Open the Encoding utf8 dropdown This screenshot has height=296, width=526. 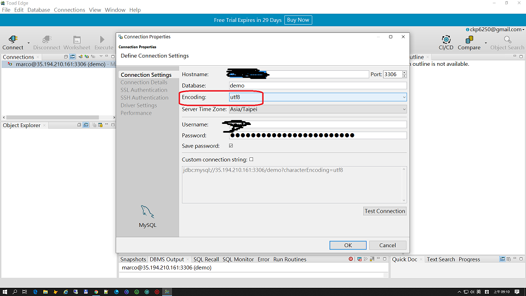pos(318,97)
